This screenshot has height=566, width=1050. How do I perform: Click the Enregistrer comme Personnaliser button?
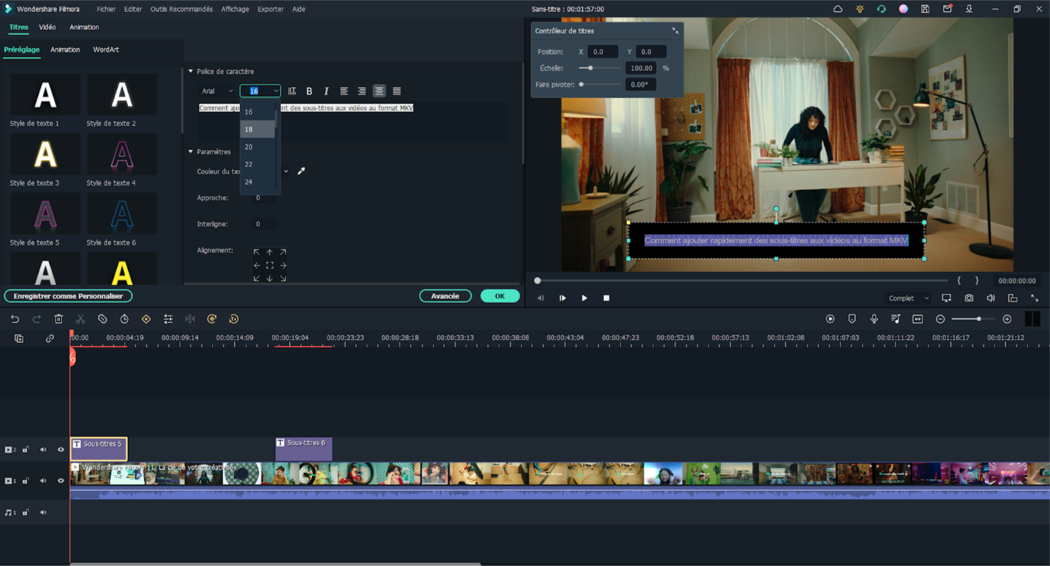point(68,295)
